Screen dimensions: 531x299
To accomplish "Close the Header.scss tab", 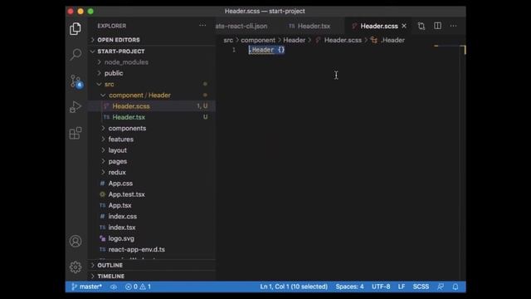I will point(404,26).
